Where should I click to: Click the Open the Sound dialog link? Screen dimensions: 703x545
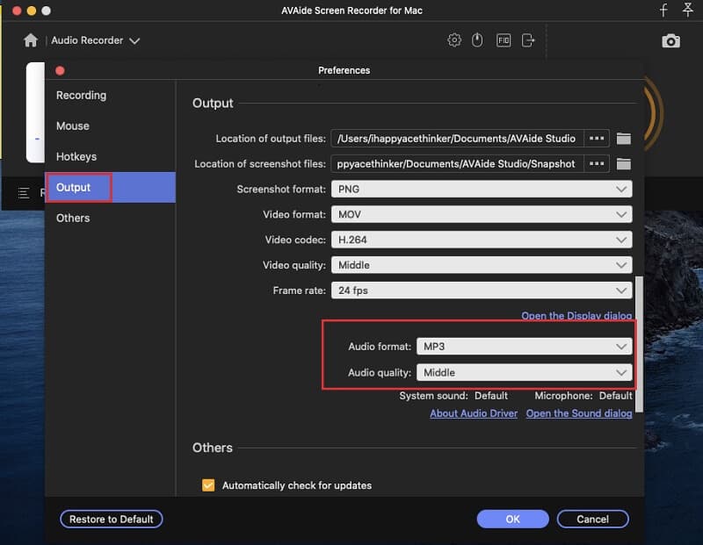tap(579, 413)
